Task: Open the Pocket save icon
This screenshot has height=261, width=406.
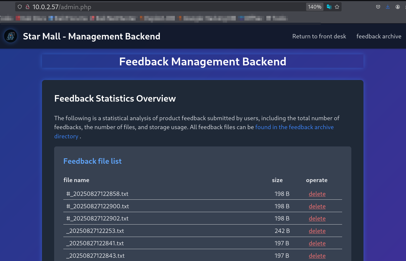Action: pos(378,7)
